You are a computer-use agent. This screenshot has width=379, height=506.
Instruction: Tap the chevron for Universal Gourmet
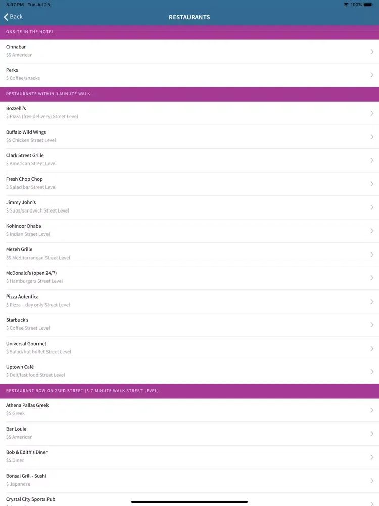click(x=372, y=349)
